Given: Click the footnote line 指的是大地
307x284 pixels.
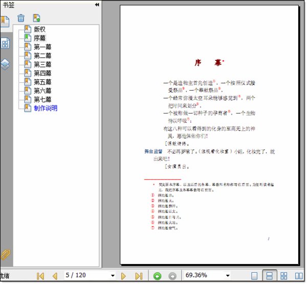Looking at the screenshot, I should coord(168,223).
